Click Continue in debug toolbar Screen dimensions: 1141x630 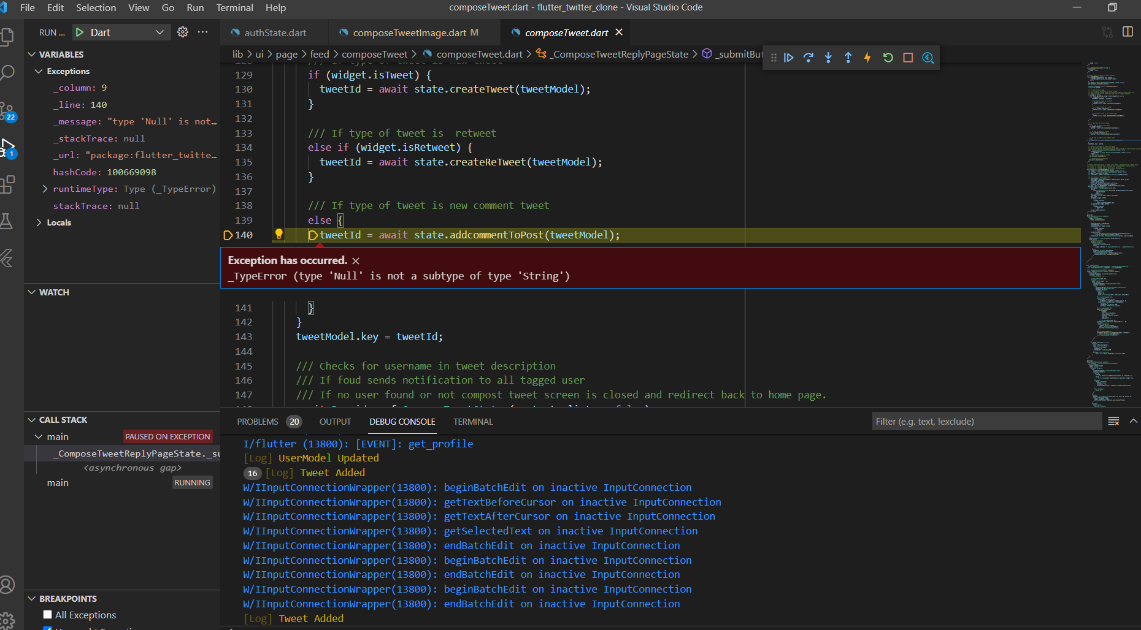click(789, 58)
